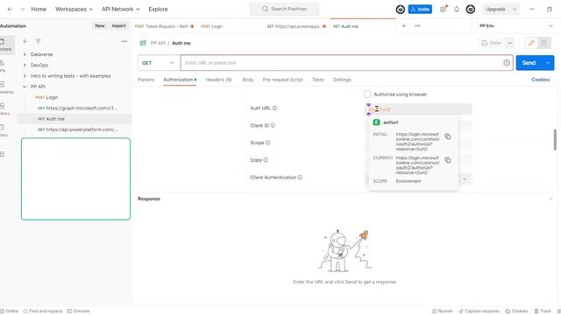Open Save options dropdown arrow
The width and height of the screenshot is (561, 315).
click(510, 43)
